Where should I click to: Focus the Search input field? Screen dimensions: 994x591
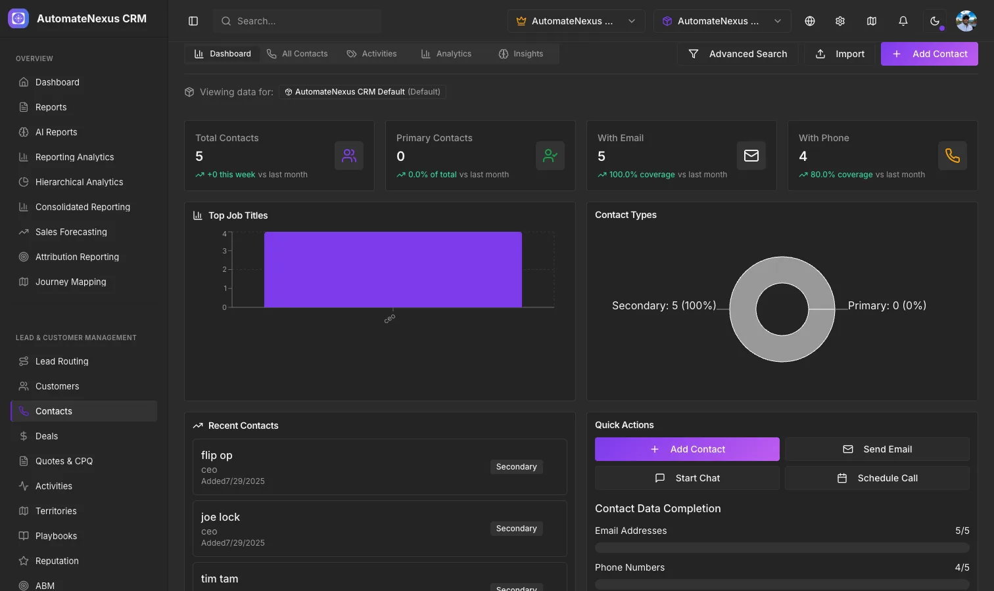click(297, 21)
